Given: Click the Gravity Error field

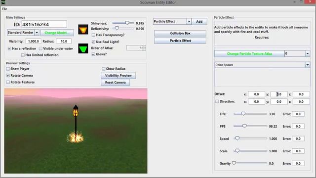Looking at the screenshot, I should point(298,164).
